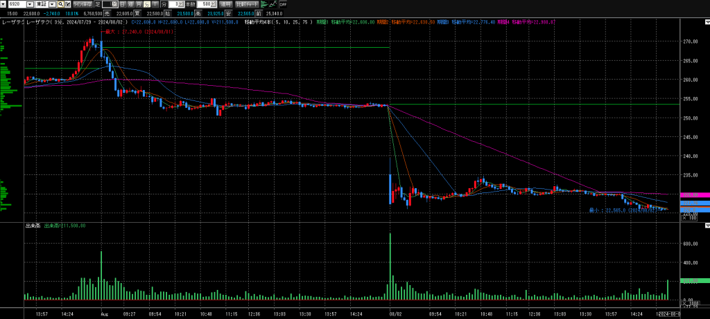The image size is (710, 319).
Task: Select the 週 weekly timeframe button
Action: 130,4
